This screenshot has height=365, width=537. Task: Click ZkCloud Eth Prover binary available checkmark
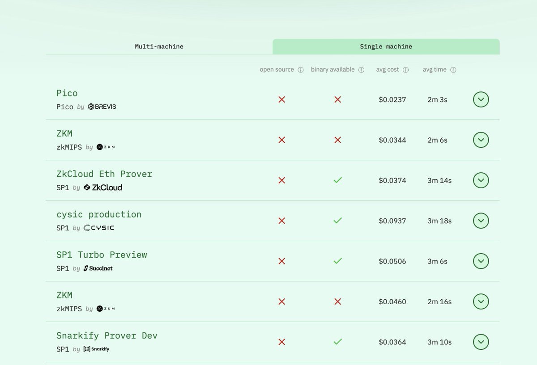(338, 180)
